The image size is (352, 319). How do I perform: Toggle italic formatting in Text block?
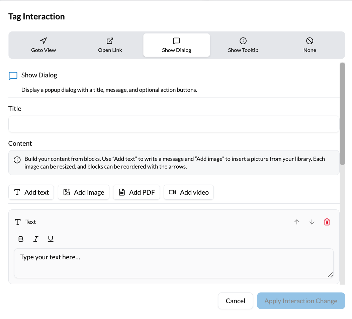(x=36, y=239)
